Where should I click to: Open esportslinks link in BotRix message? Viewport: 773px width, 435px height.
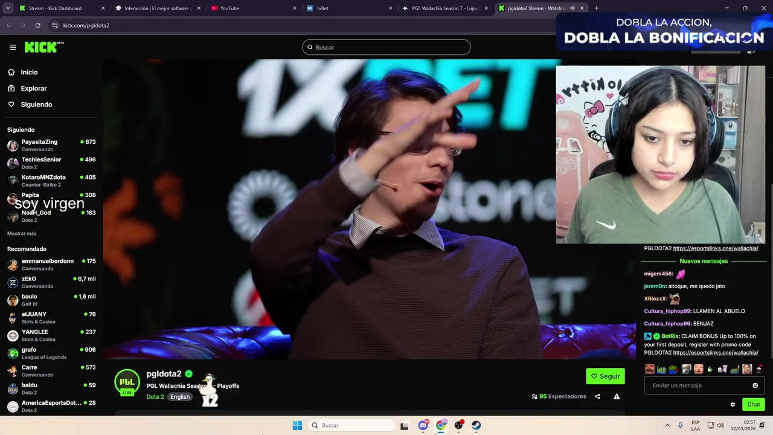click(716, 352)
